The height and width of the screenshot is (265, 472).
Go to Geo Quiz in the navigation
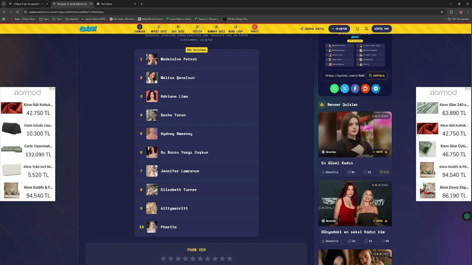[x=178, y=29]
